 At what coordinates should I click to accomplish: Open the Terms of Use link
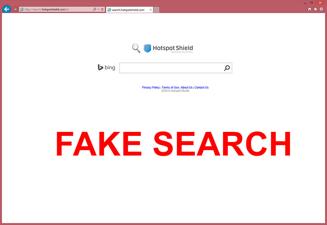click(170, 88)
